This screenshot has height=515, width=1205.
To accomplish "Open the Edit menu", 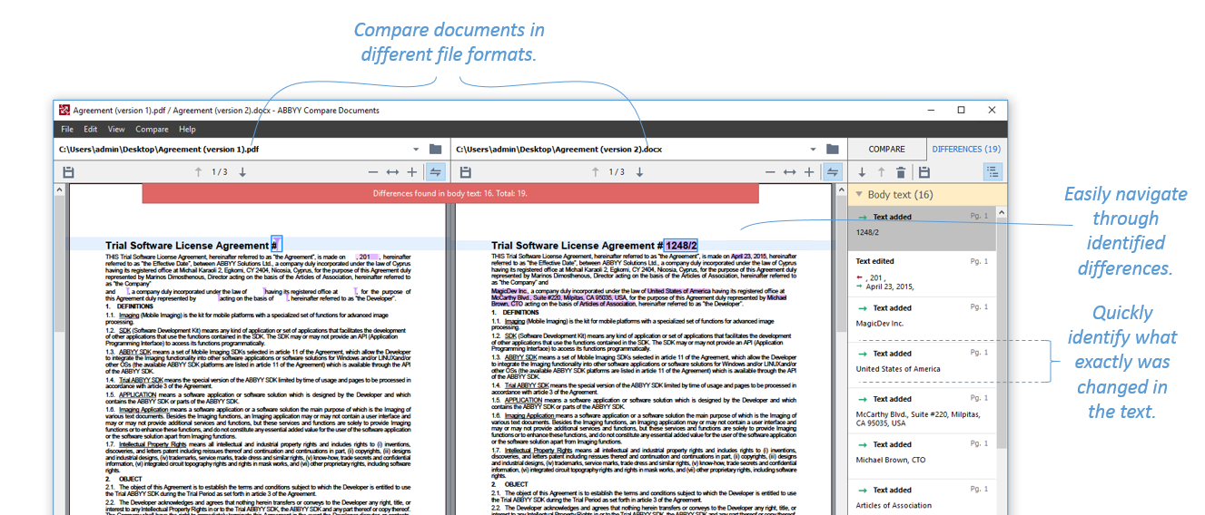I will point(91,130).
